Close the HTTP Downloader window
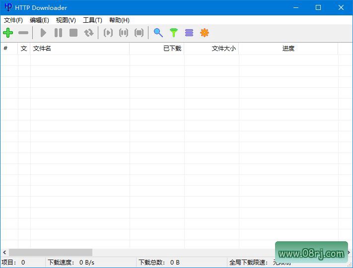Screen dimensions: 353x268 [x=341, y=7]
